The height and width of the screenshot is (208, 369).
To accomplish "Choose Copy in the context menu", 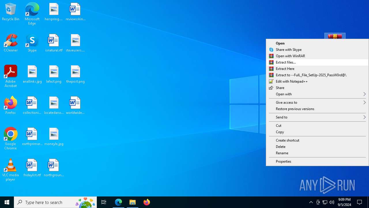I will 317,132.
